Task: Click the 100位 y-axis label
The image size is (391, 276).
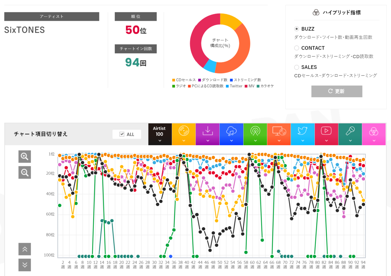Action: pos(50,255)
